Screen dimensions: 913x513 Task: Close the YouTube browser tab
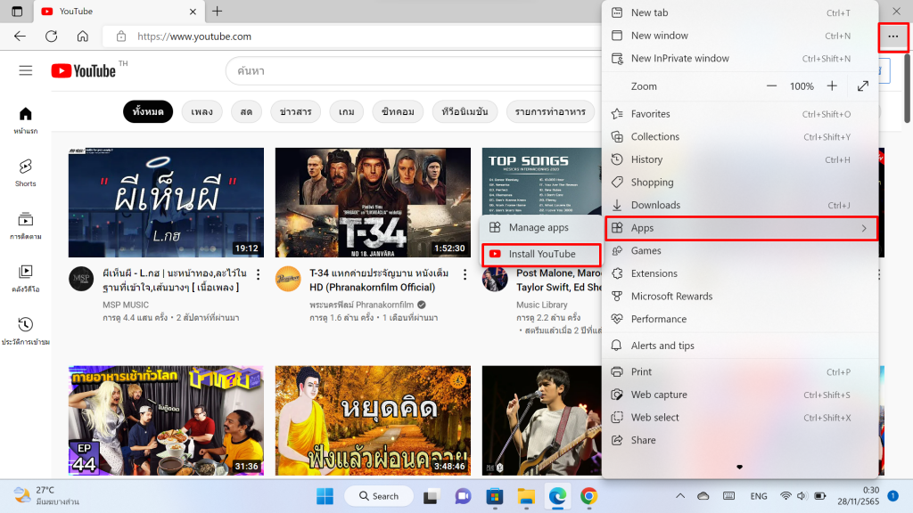(x=193, y=11)
